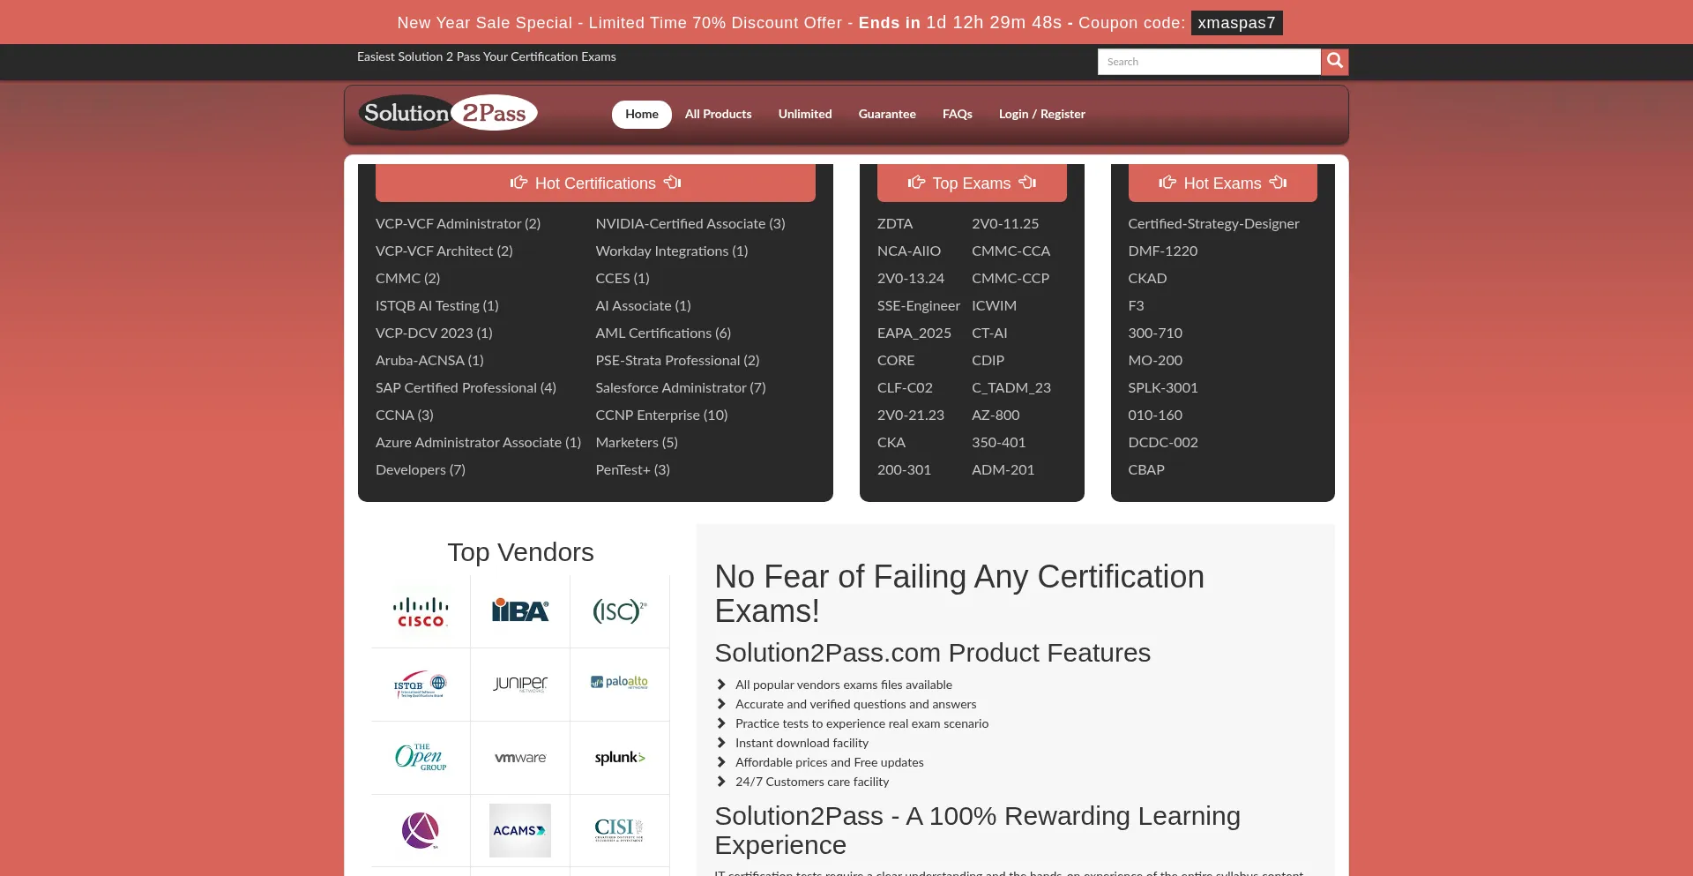Click Login / Register link
Viewport: 1693px width, 876px height.
tap(1041, 114)
